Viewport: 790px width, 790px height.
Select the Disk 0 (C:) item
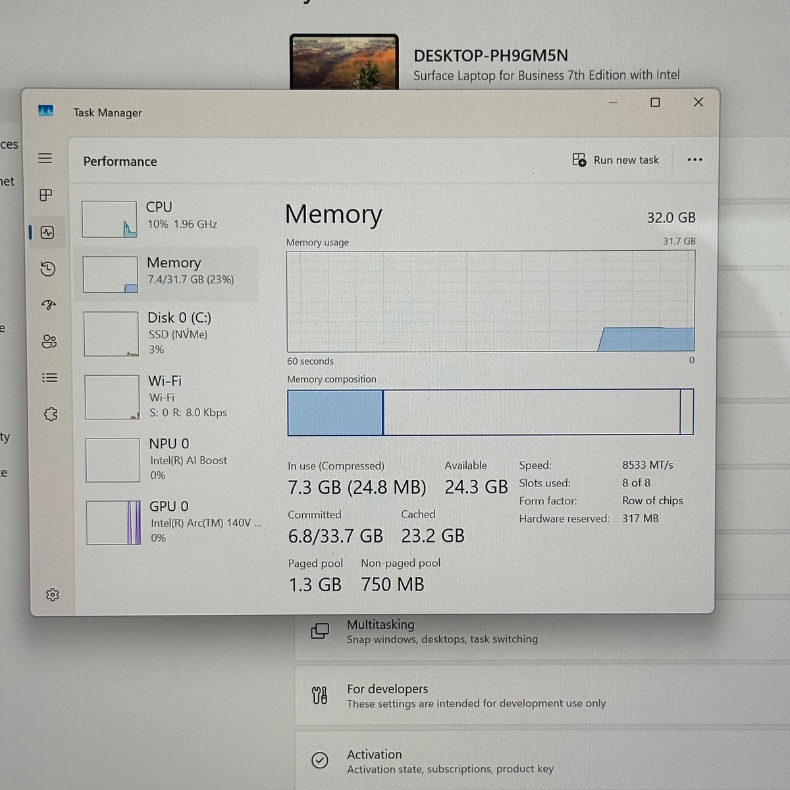(170, 333)
